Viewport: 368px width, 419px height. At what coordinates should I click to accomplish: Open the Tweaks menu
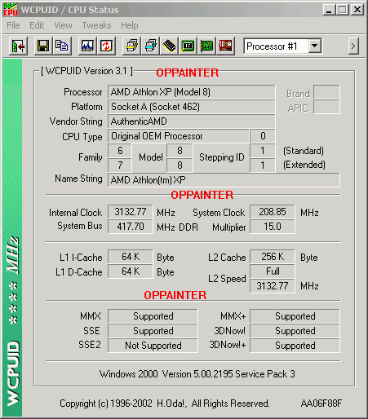point(96,25)
